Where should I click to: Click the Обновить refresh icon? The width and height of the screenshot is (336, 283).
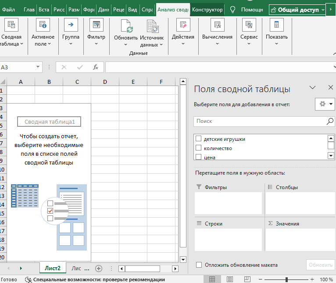click(126, 26)
